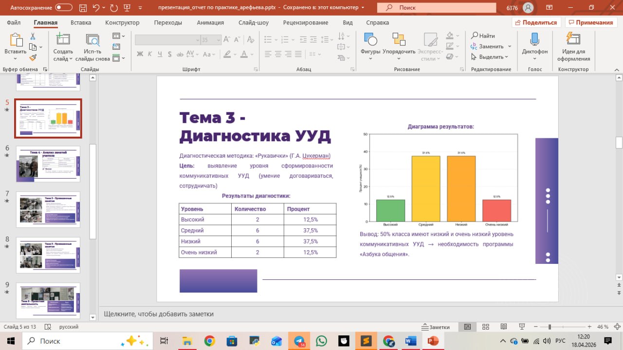Open the Копировать dropdown arrow
Screen dimensions: 623x350
click(41, 47)
